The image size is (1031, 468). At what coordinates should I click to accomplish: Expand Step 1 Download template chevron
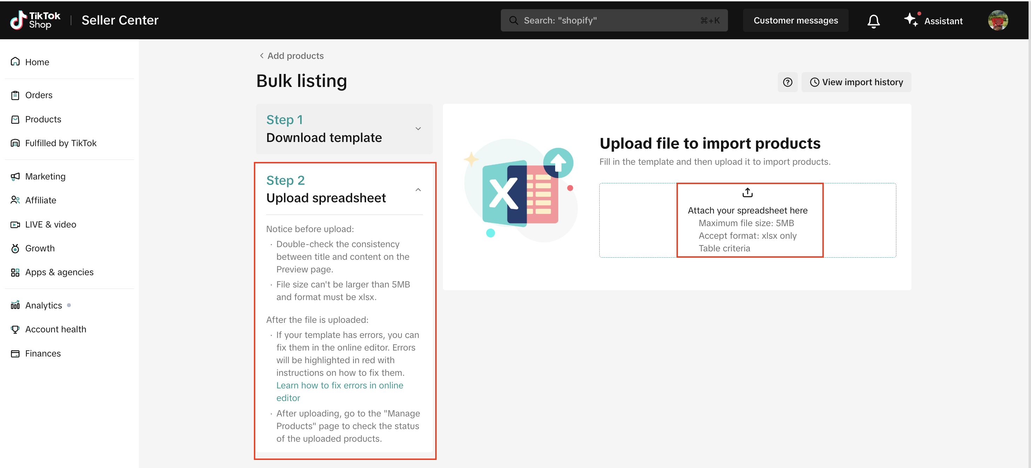[418, 129]
